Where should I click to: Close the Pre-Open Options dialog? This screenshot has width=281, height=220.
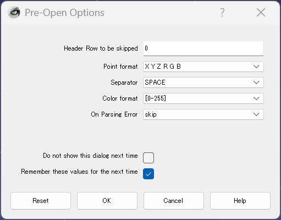261,13
